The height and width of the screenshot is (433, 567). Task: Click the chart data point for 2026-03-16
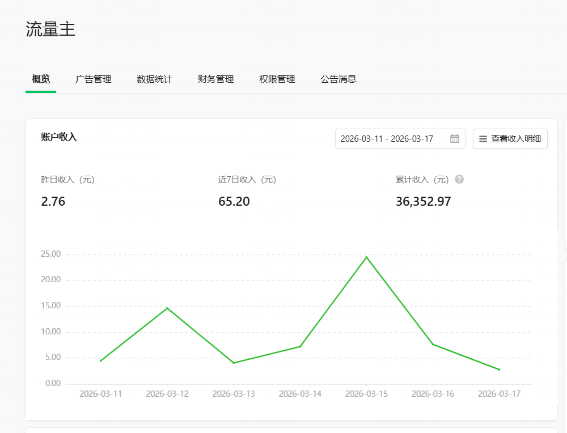(x=433, y=343)
